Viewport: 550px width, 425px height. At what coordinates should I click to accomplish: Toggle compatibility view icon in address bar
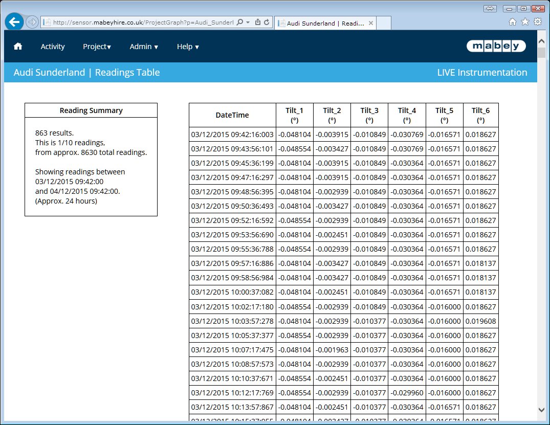click(x=258, y=23)
